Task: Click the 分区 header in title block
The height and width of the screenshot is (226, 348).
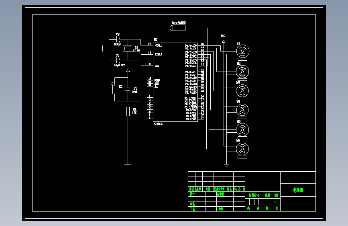Action: (208, 189)
